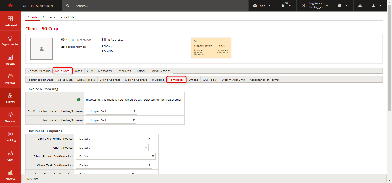
Task: Open the System Accounts subtab
Action: [x=233, y=80]
